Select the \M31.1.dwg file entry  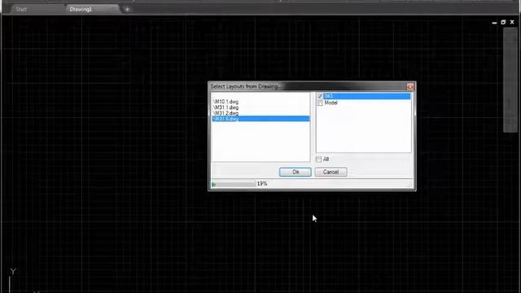(x=226, y=107)
